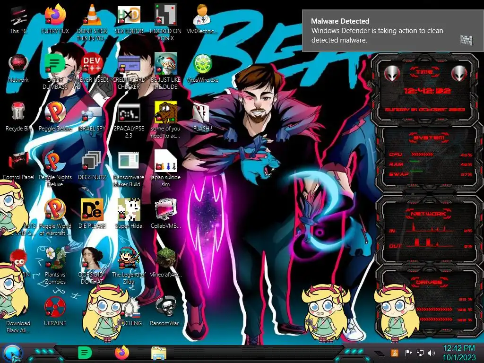Open Minecraft4Fr grass block shortcut
The width and height of the screenshot is (484, 363).
(165, 263)
